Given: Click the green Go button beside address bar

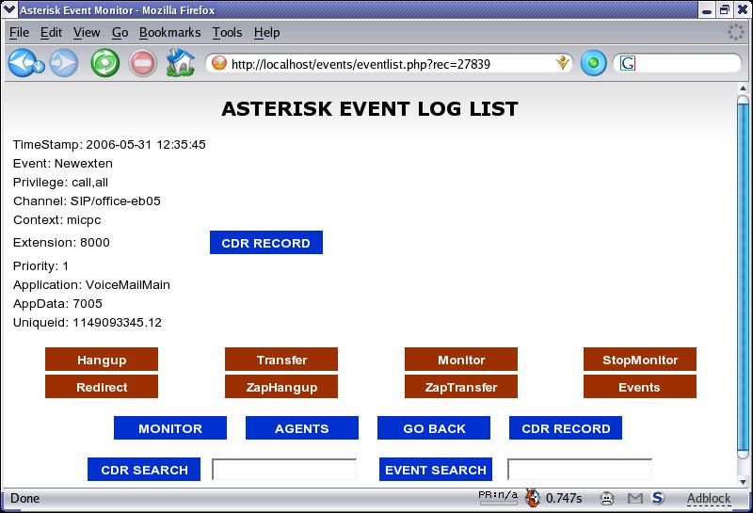Looking at the screenshot, I should 593,64.
